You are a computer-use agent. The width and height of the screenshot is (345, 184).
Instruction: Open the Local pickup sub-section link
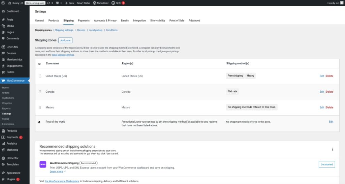click(95, 30)
